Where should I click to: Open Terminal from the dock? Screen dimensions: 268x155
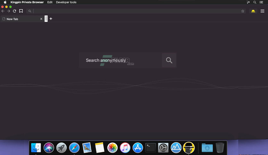pyautogui.click(x=150, y=148)
